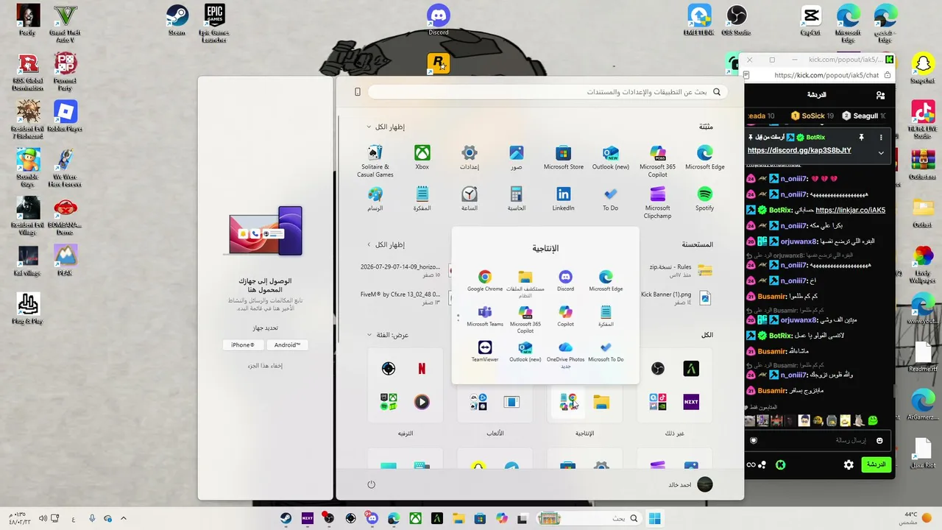942x530 pixels.
Task: Open File Explorer in the الإنتاجية folder
Action: coord(525,283)
